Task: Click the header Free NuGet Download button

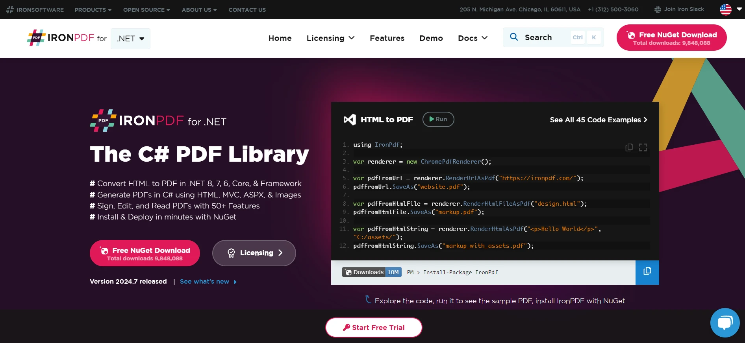Action: (671, 37)
